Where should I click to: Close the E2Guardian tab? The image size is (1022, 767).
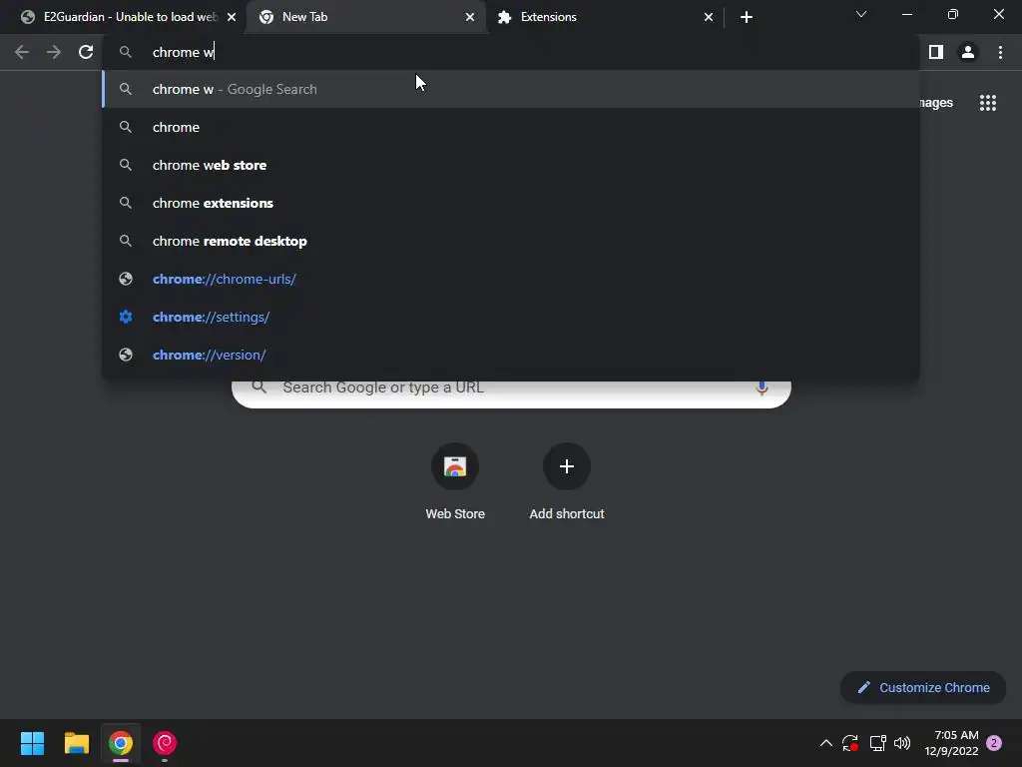[232, 17]
